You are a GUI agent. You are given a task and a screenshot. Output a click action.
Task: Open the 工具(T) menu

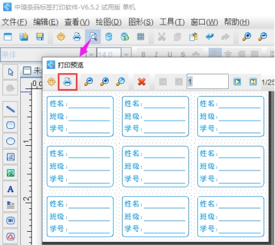click(172, 22)
